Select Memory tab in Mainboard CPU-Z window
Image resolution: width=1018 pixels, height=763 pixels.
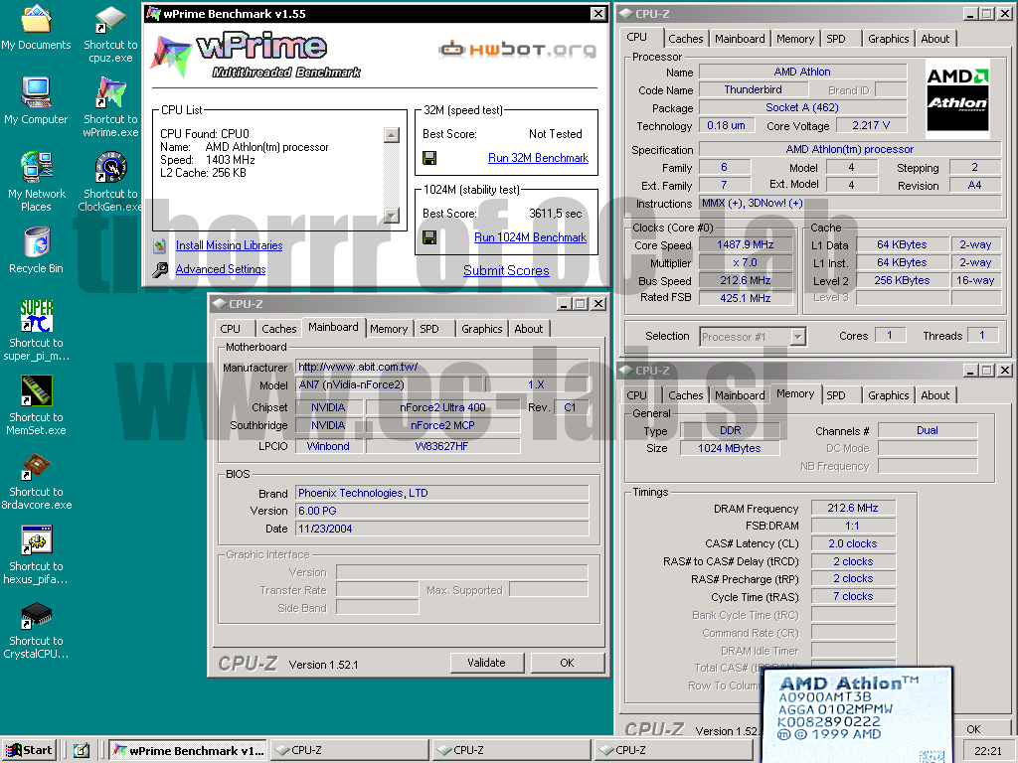coord(389,329)
